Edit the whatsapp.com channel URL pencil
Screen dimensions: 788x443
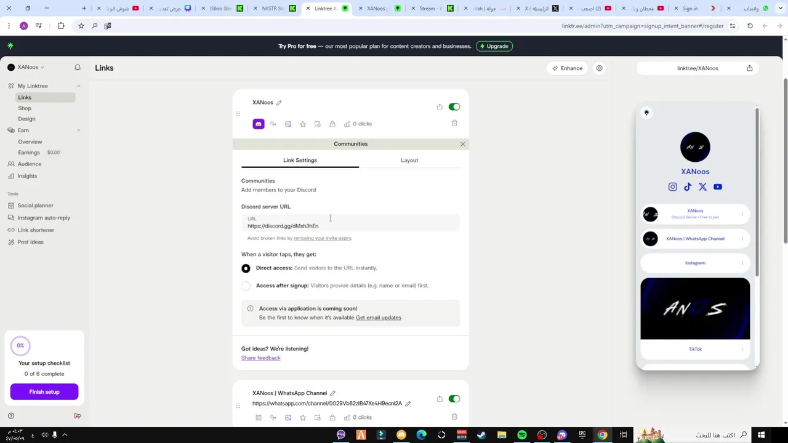[408, 404]
